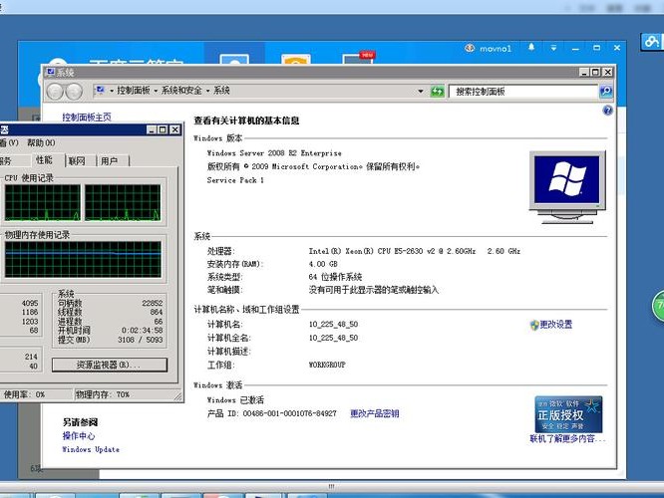Click the 安装内存 value 4.00 GB
This screenshot has width=664, height=498.
pos(323,265)
